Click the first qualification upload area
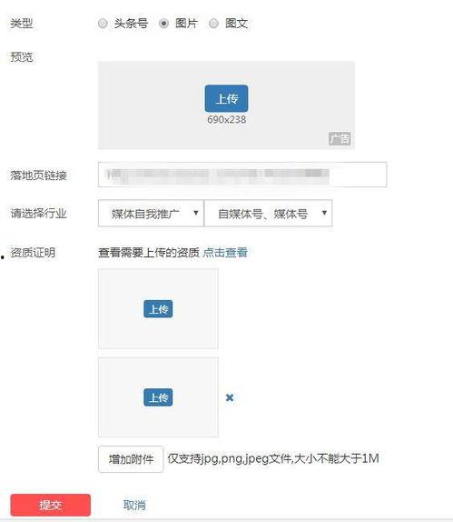Image resolution: width=453 pixels, height=522 pixels. (158, 309)
